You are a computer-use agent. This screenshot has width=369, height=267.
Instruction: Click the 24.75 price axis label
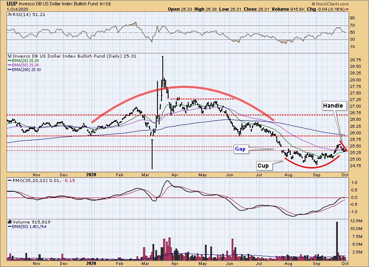355,166
